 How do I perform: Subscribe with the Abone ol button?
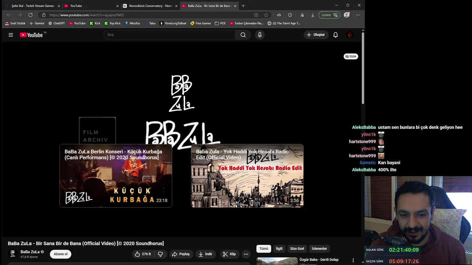(x=60, y=254)
